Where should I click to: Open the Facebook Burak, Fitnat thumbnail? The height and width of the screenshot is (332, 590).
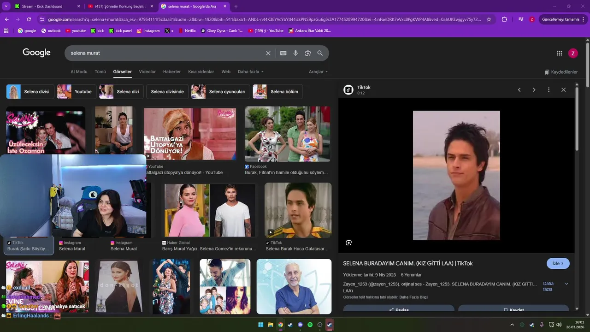click(x=288, y=134)
